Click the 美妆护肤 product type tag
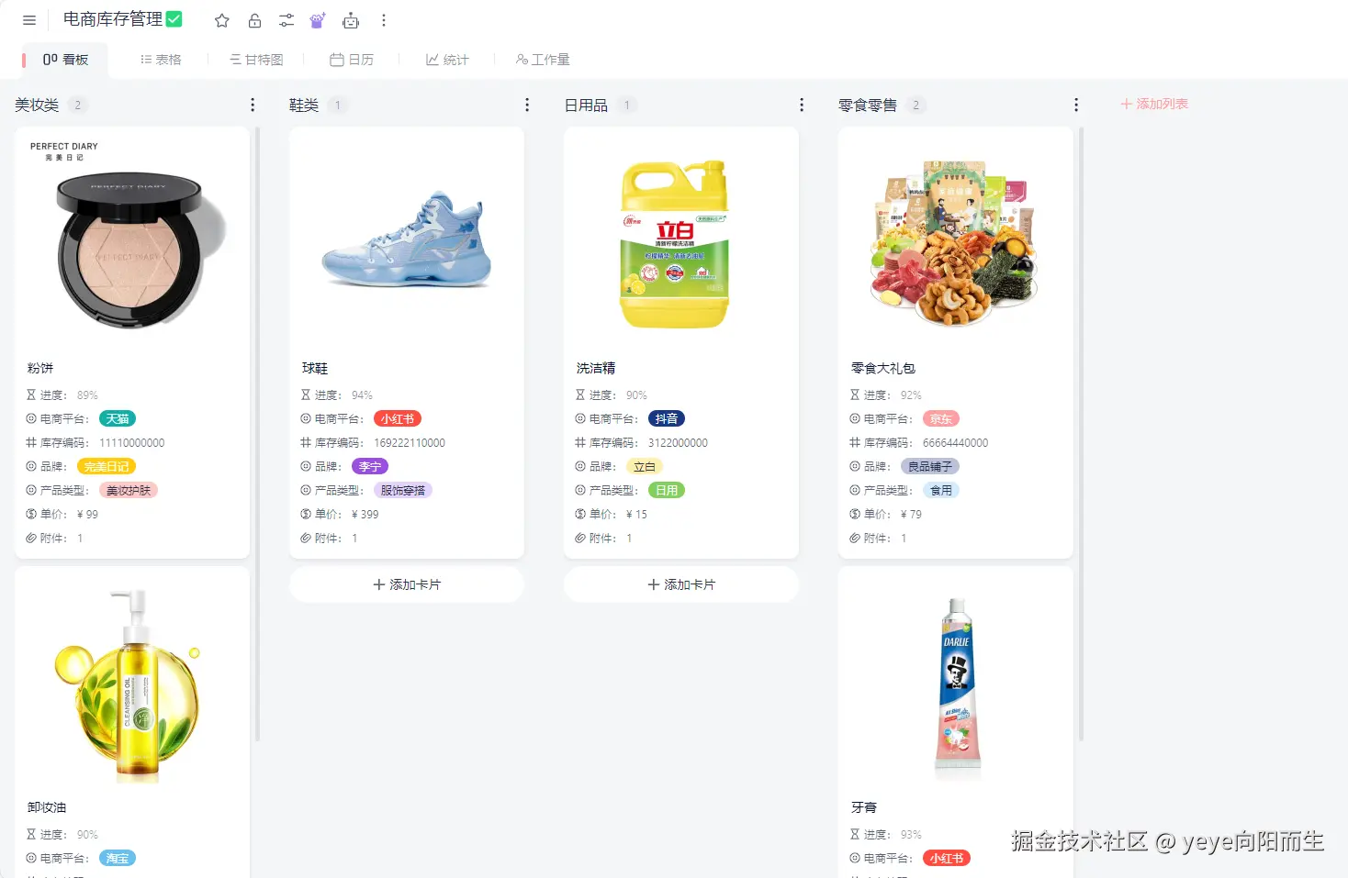The width and height of the screenshot is (1348, 878). tap(129, 490)
